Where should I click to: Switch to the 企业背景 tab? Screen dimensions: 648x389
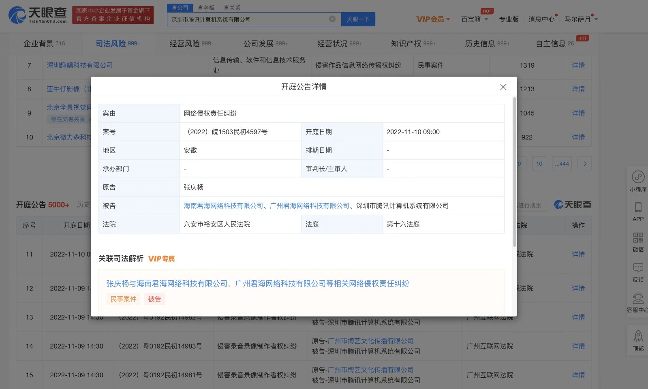tap(44, 43)
